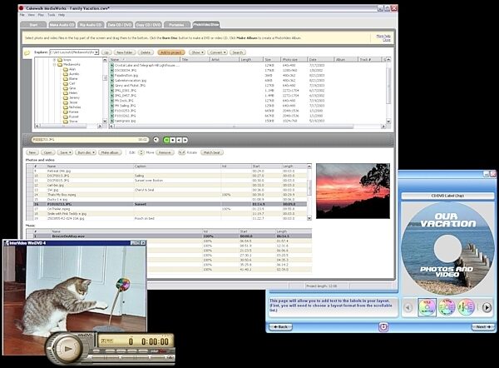Click the Add to project button
Screen dimensions: 499x368
(171, 52)
